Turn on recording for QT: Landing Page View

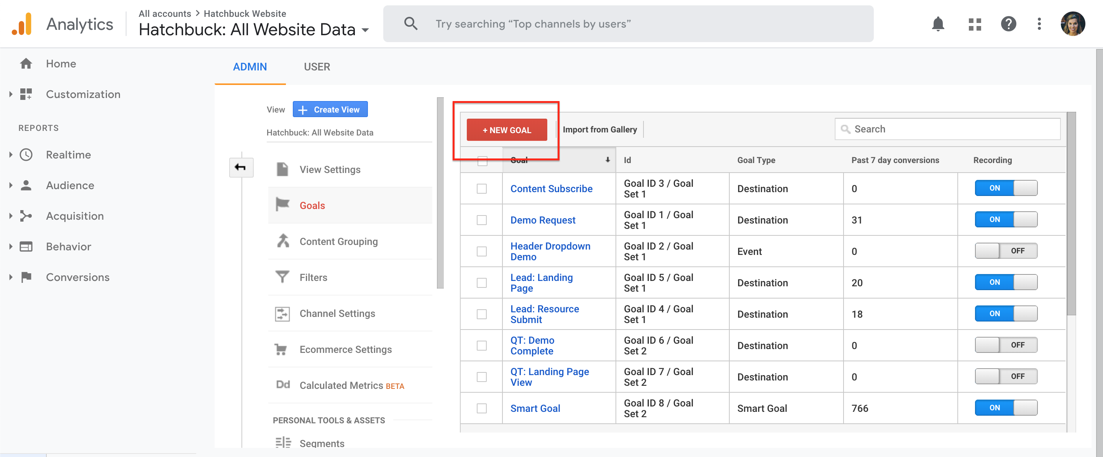[1006, 377]
